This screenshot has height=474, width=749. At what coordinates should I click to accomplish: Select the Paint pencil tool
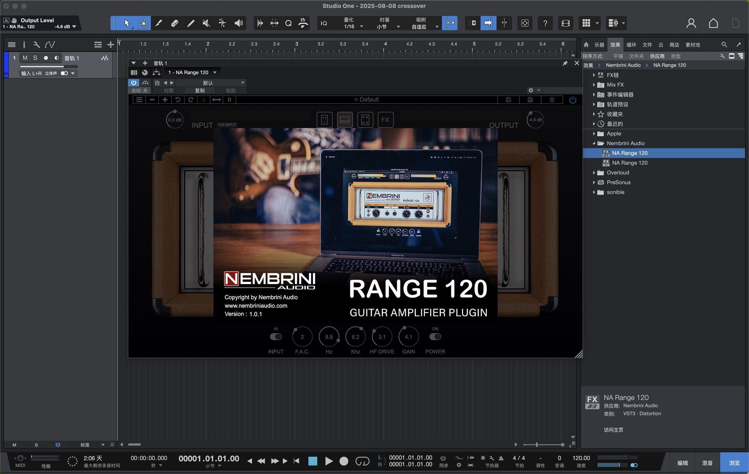(x=191, y=23)
